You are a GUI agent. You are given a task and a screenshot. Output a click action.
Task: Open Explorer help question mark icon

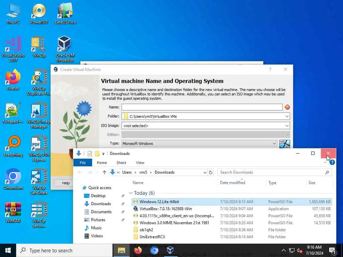[332, 162]
